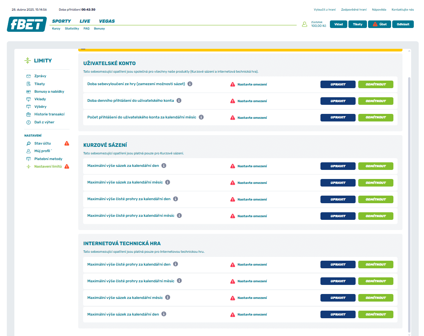Screen dimensions: 424x336
Task: Click the Zůstatek 100,00 Kč balance
Action: 319,24
